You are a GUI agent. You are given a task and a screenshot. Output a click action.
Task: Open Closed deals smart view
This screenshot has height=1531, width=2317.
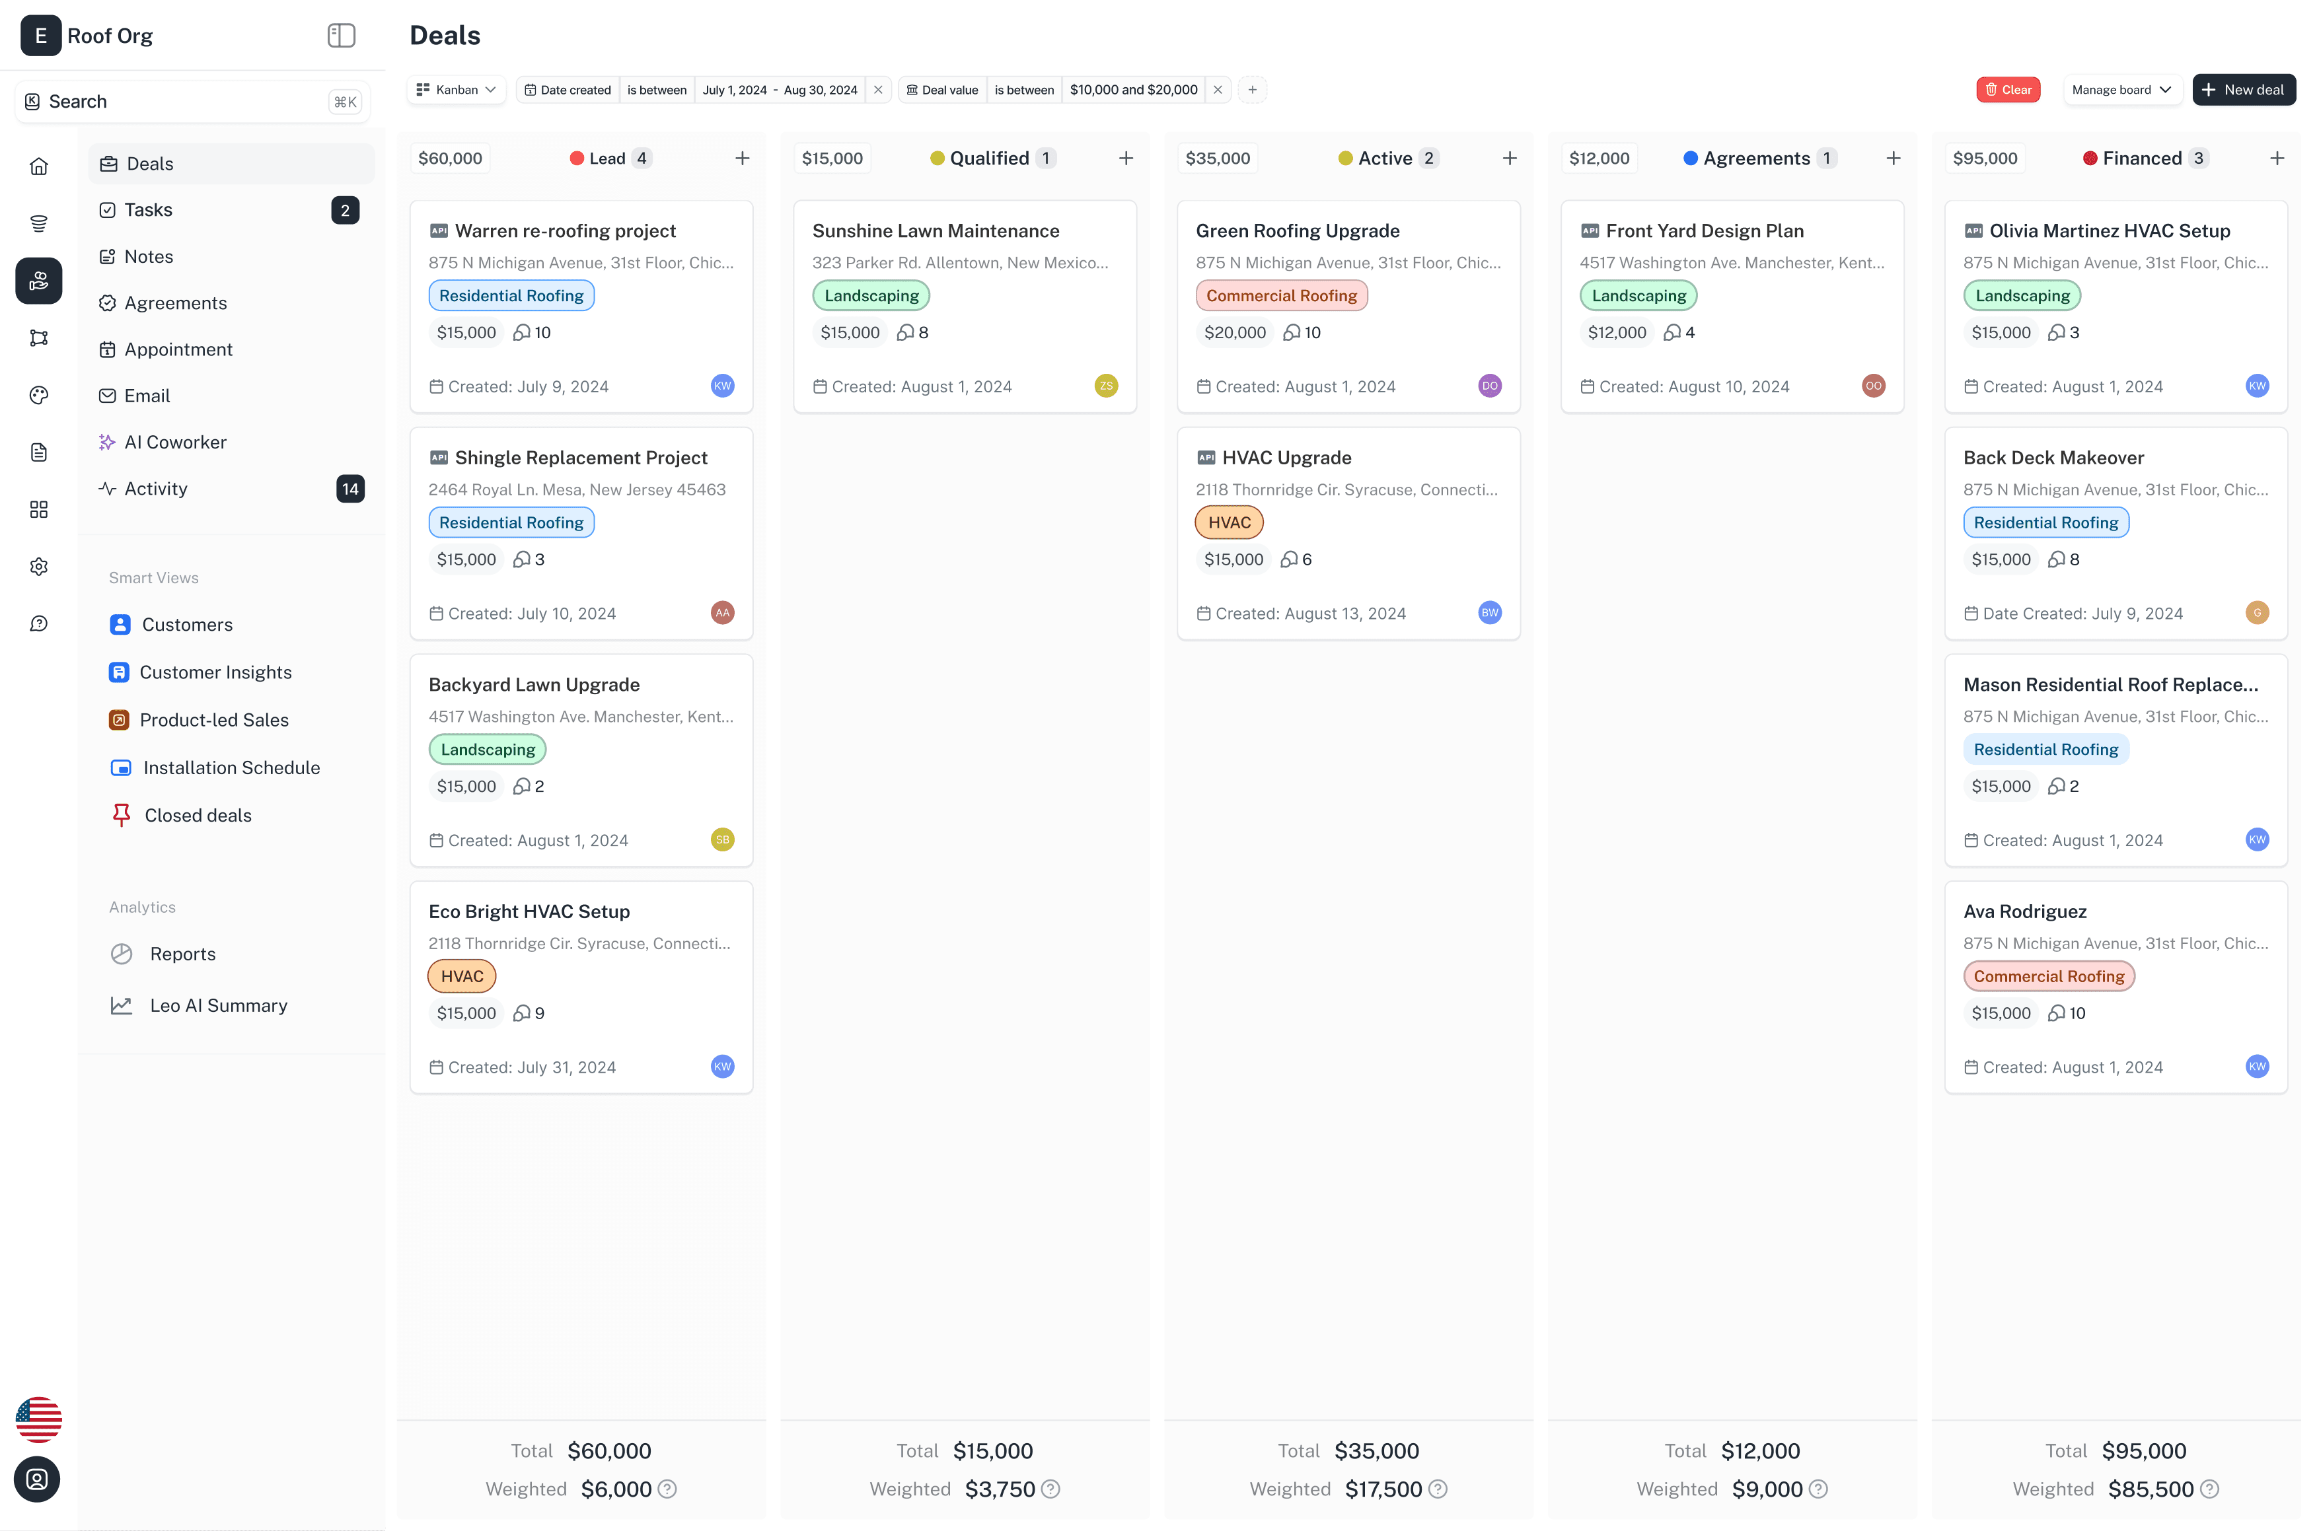[198, 815]
